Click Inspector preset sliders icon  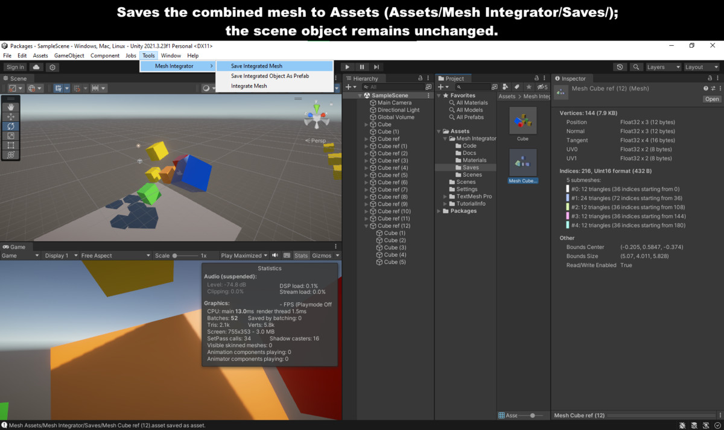(712, 89)
